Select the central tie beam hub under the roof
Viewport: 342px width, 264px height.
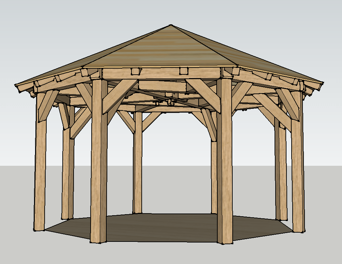(171, 102)
